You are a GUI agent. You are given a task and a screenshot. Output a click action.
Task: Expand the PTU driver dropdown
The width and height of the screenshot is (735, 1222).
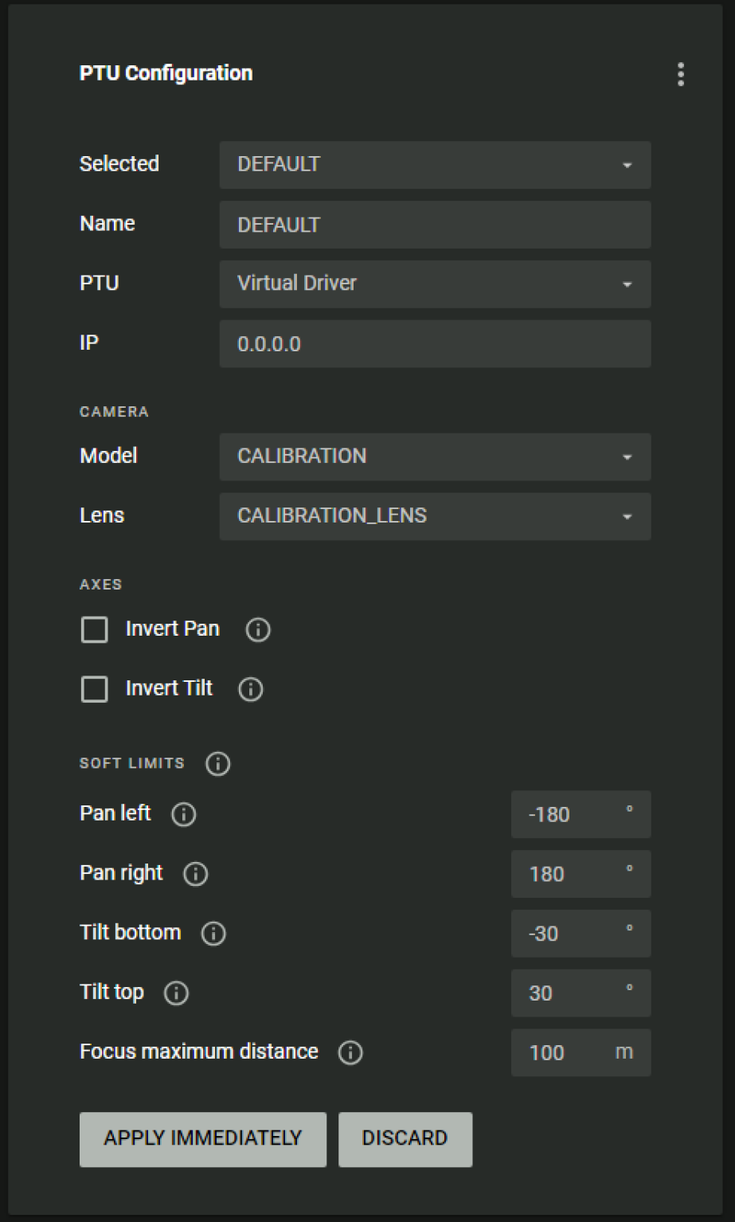tap(435, 284)
